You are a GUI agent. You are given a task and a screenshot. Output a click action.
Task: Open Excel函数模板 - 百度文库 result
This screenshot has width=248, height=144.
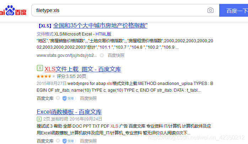[x=69, y=112]
